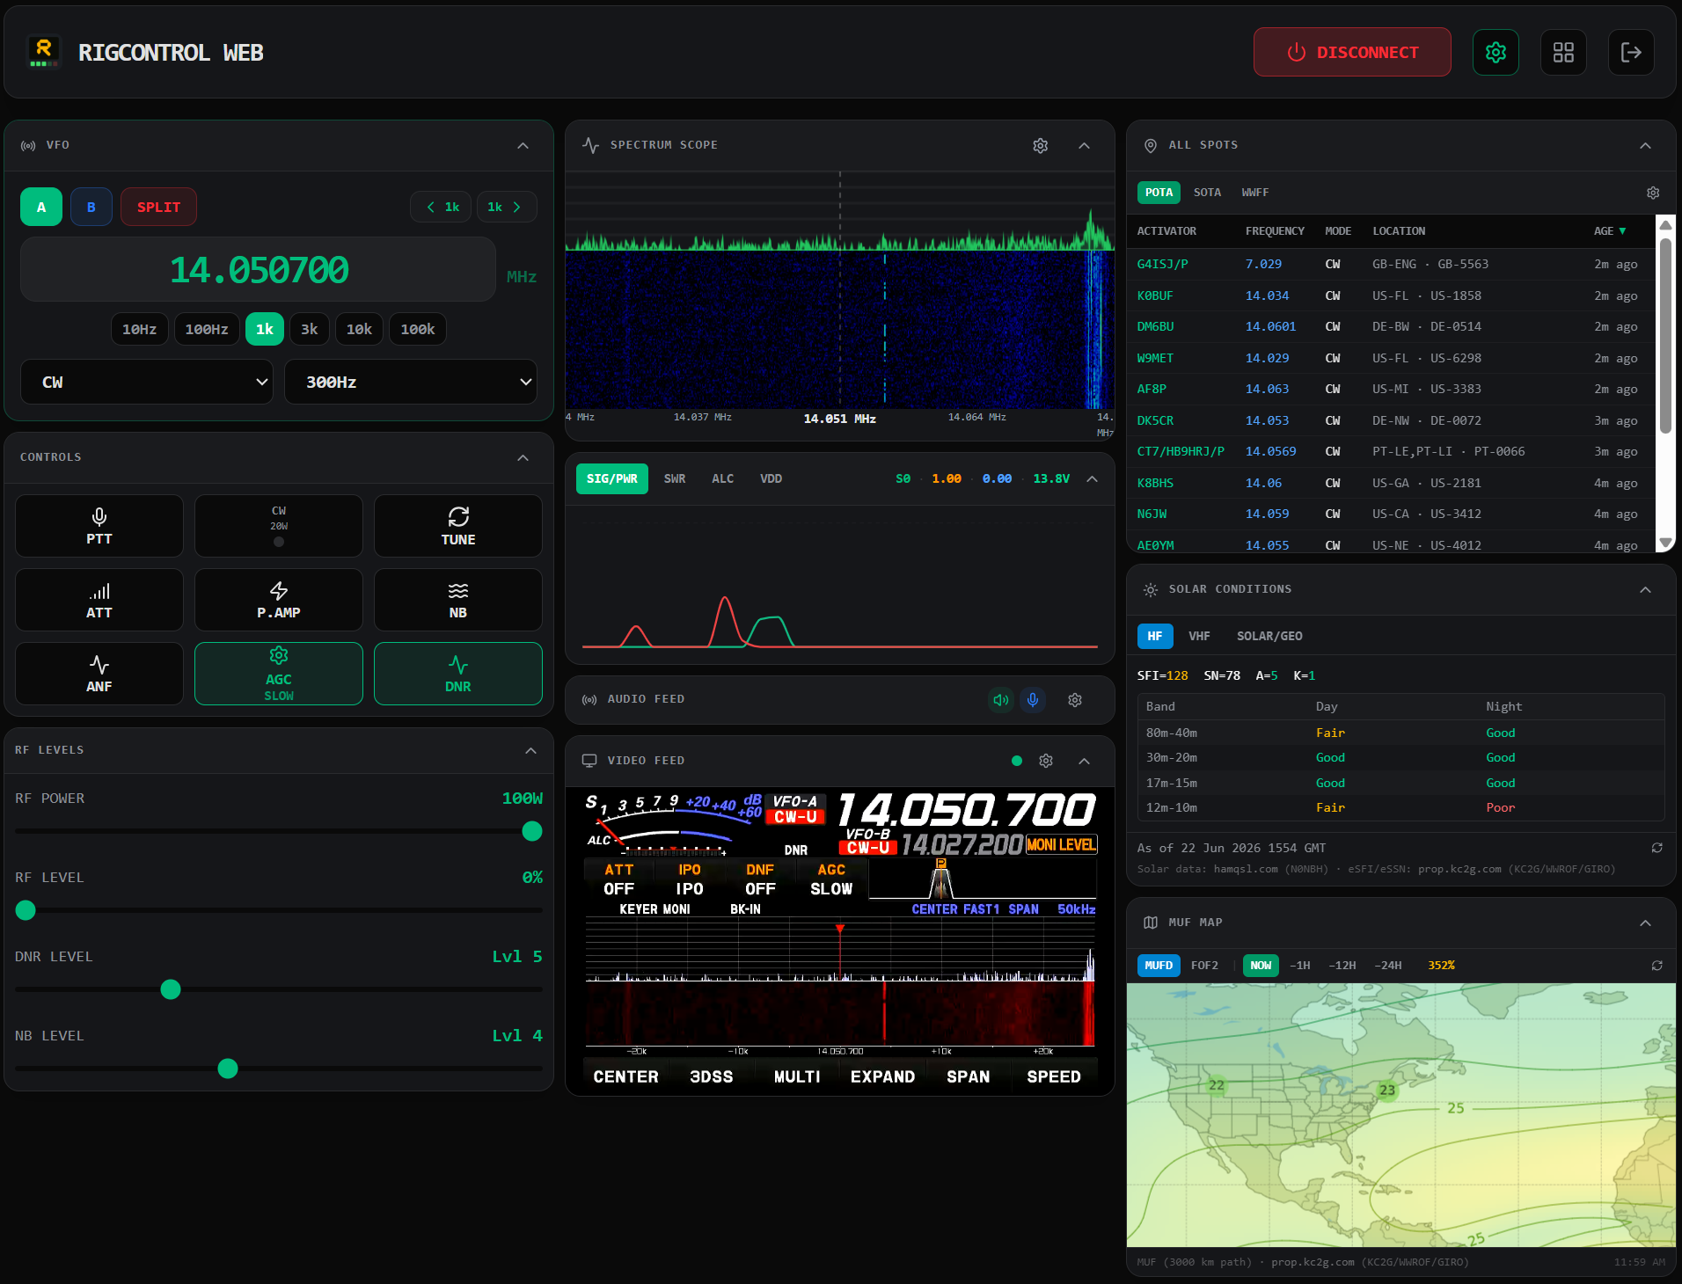Collapse the All Spots panel
Screen dimensions: 1682x1284
pyautogui.click(x=1646, y=146)
